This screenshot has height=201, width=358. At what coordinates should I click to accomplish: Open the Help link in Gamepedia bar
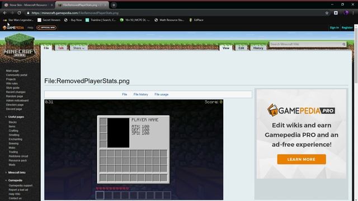click(x=30, y=27)
